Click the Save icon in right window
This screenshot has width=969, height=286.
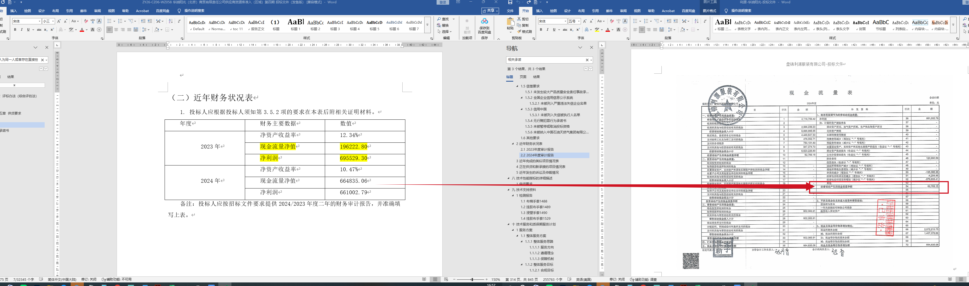[510, 2]
